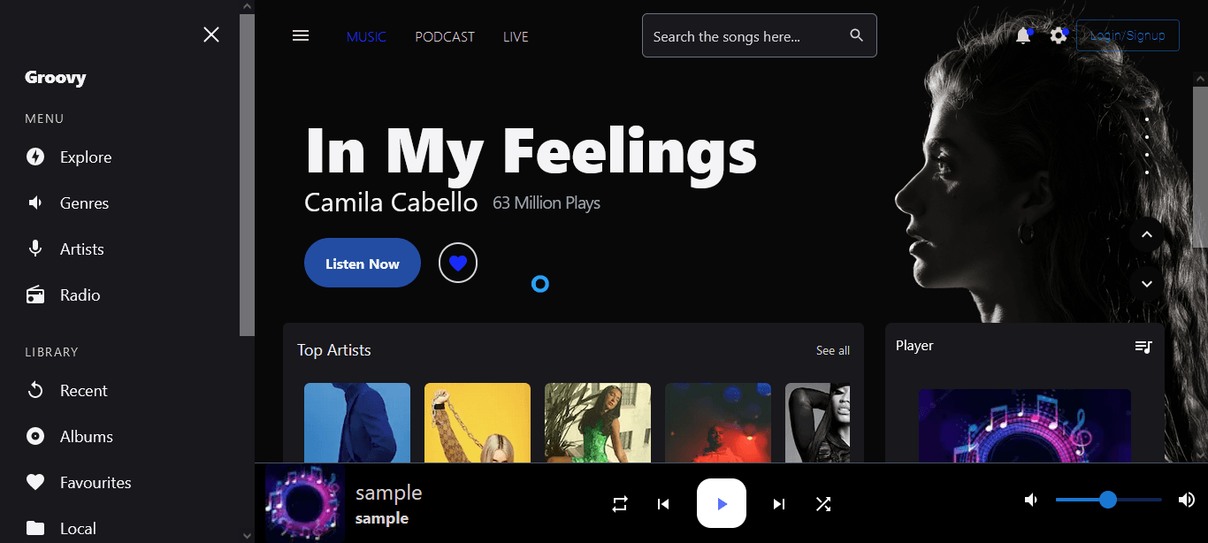Toggle shuffle playback

click(823, 504)
